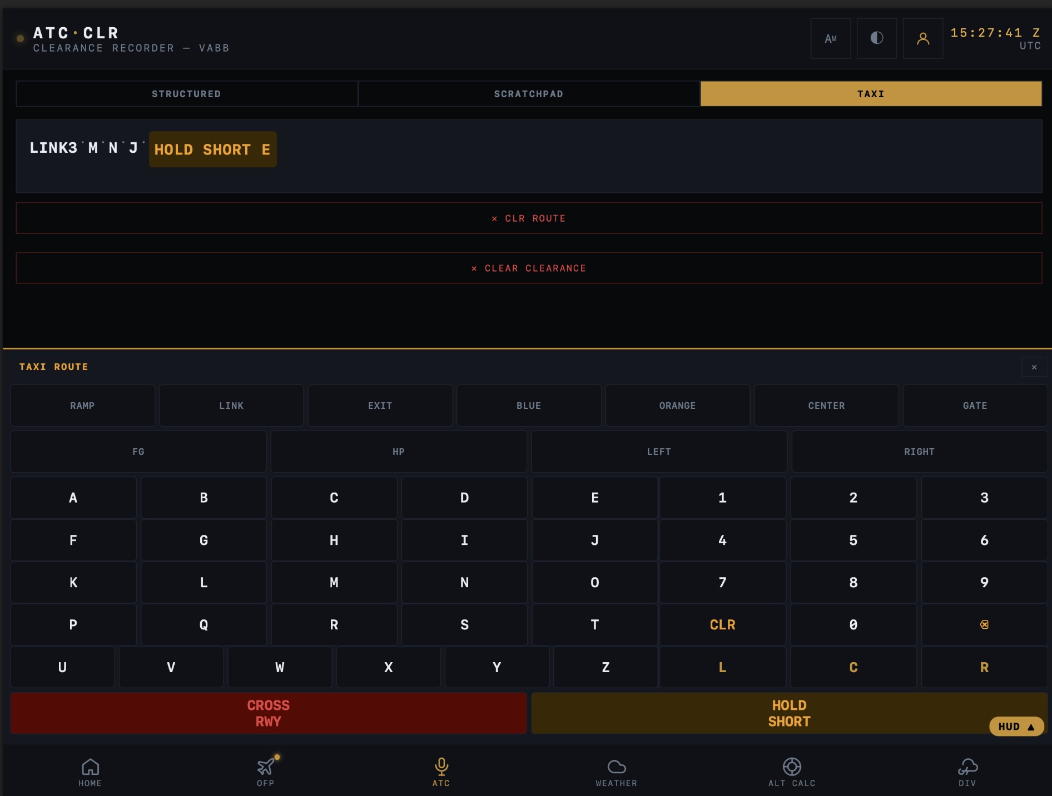
Task: Close the Taxi Route keypad panel
Action: coord(1034,367)
